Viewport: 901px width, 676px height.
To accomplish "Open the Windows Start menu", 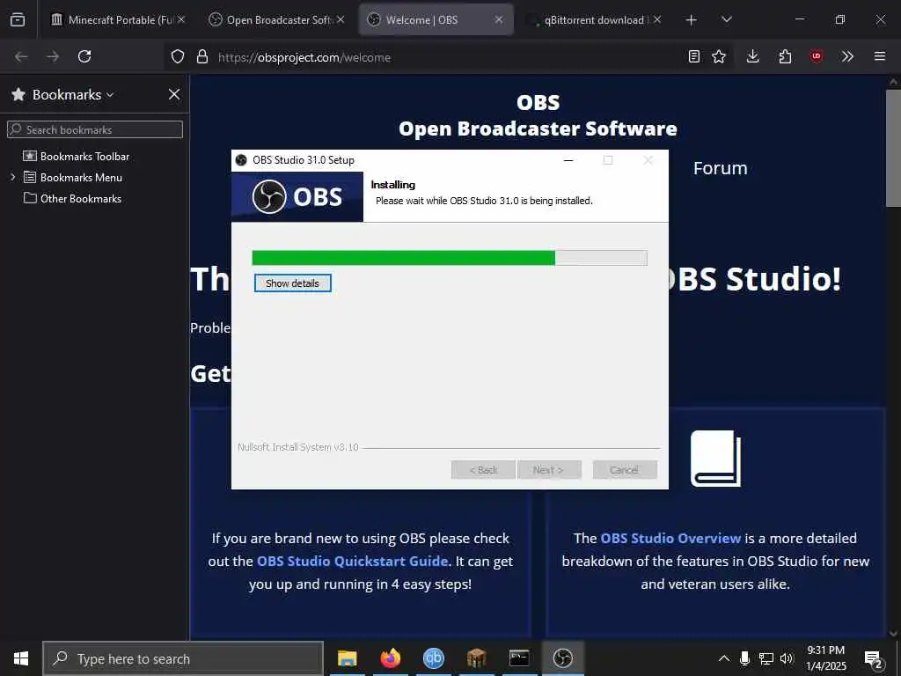I will [x=21, y=658].
